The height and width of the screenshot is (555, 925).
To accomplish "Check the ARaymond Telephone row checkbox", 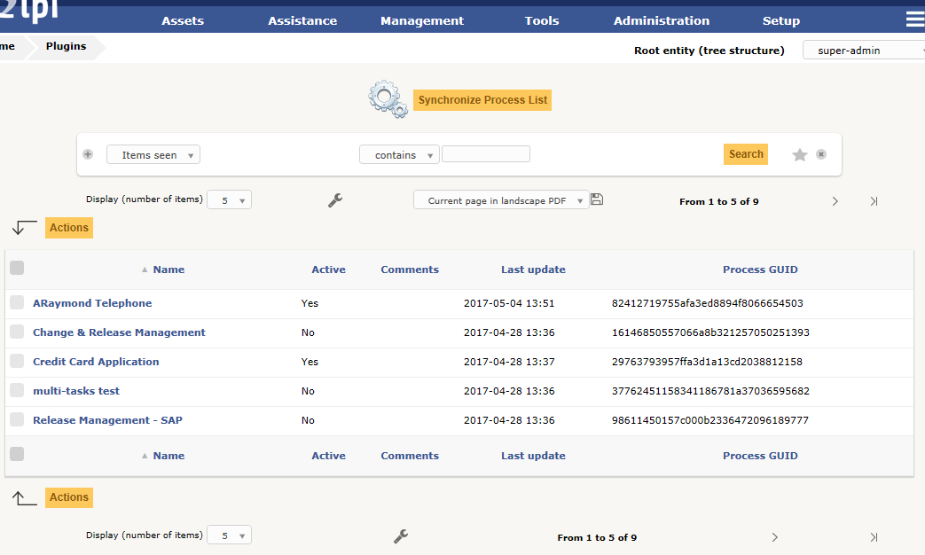I will point(17,303).
